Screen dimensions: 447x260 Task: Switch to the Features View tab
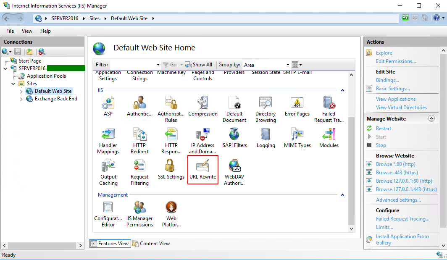[110, 244]
